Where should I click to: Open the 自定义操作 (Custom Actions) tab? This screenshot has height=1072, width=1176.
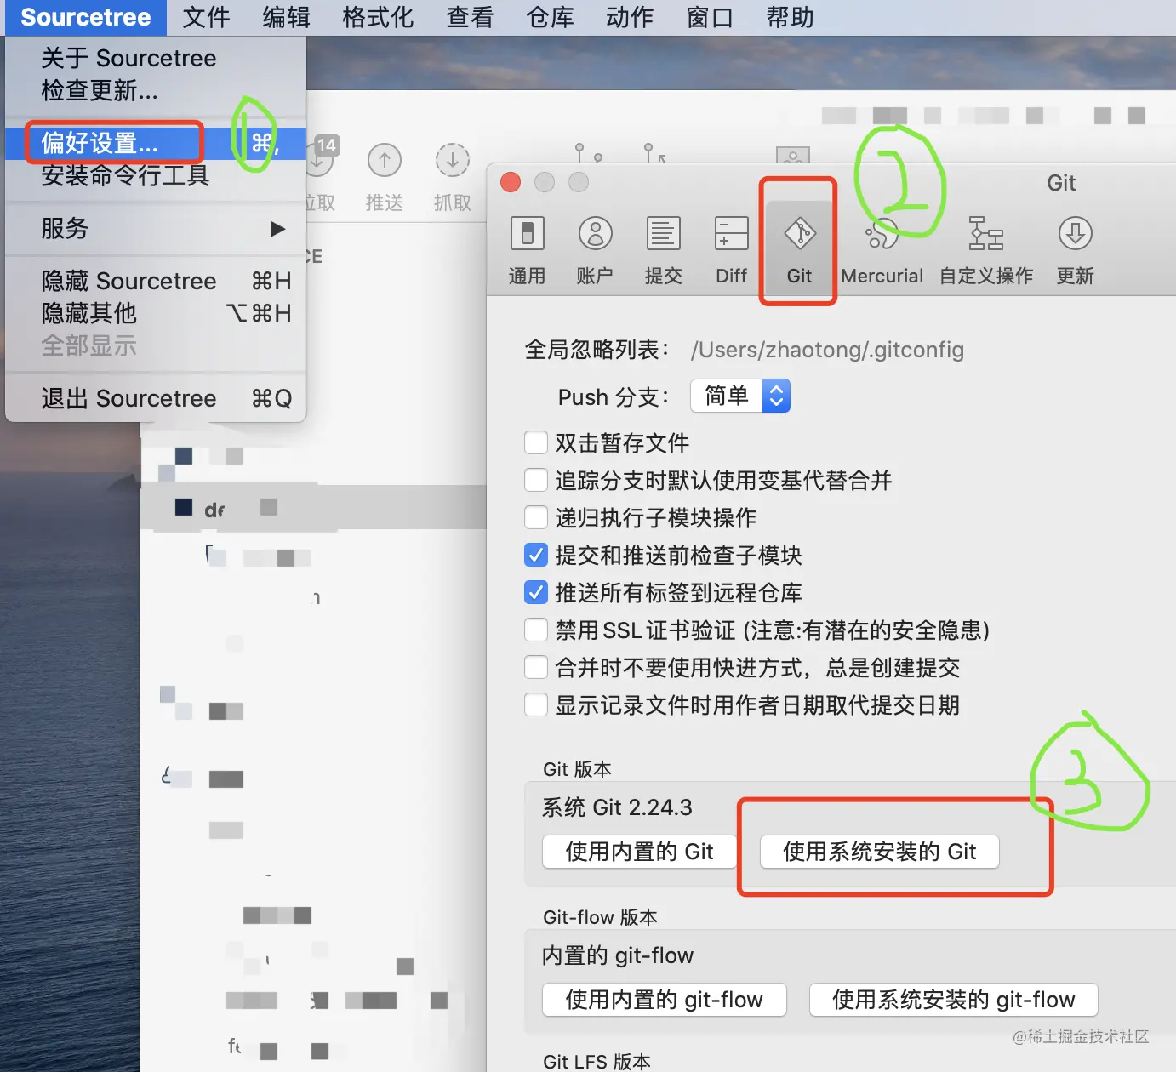[x=986, y=250]
